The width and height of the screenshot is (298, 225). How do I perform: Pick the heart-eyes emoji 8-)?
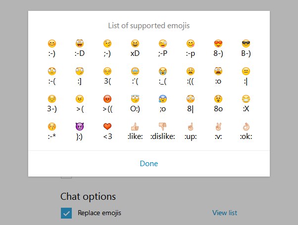218,44
